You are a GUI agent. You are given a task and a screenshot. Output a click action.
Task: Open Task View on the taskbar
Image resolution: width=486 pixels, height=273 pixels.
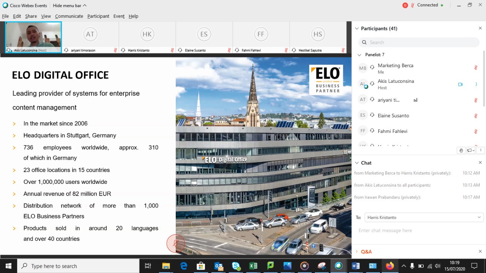[x=148, y=266]
